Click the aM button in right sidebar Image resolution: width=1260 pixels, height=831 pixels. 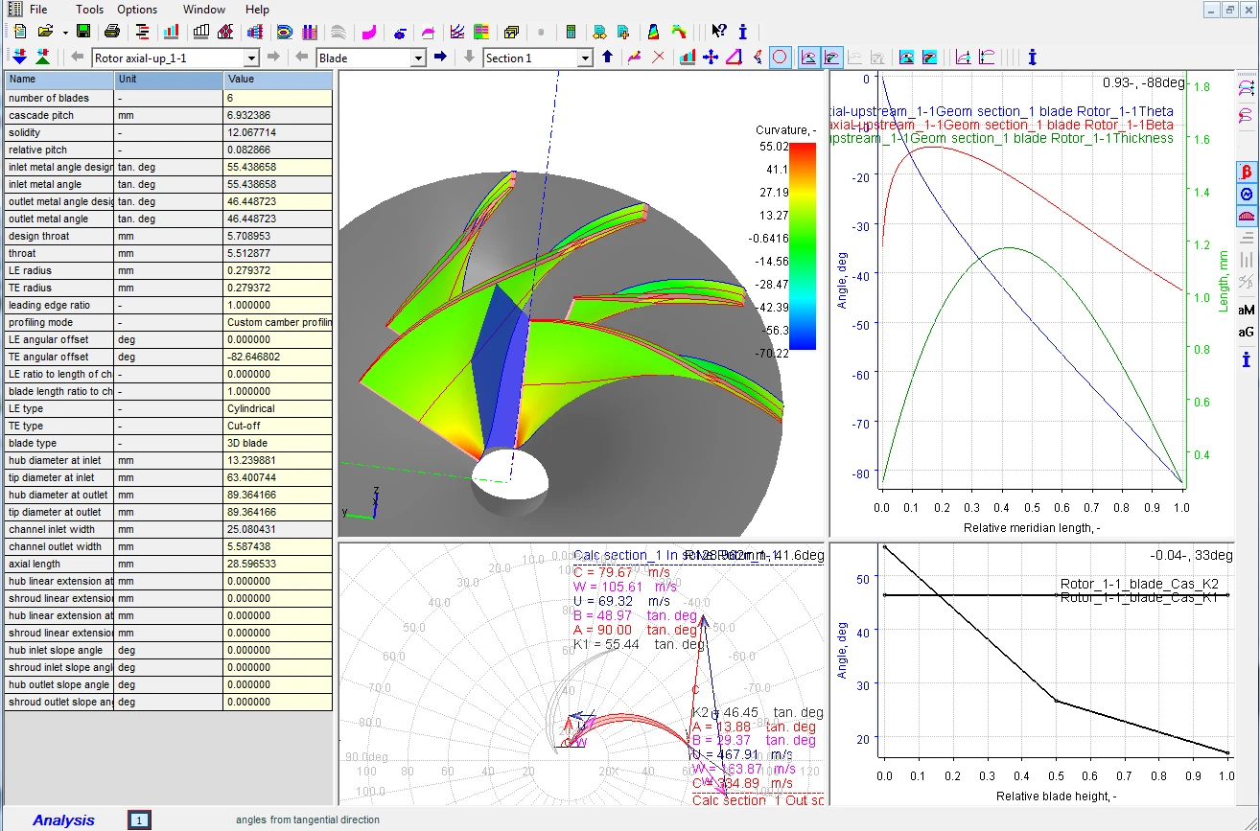coord(1247,310)
